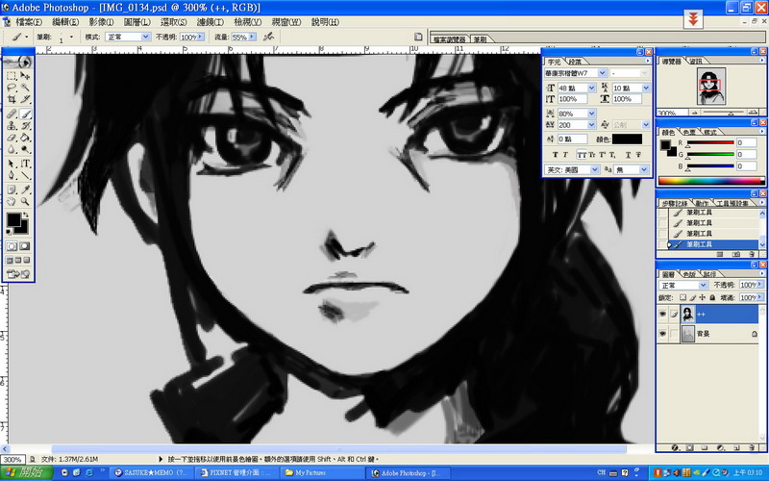
Task: Click the red R color slider
Action: [710, 142]
